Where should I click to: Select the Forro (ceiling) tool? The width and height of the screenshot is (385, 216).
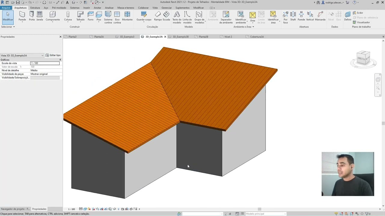click(91, 16)
